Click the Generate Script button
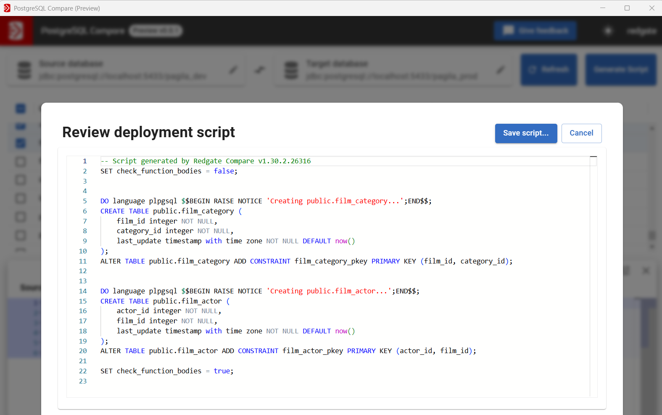The width and height of the screenshot is (662, 415). (x=620, y=70)
